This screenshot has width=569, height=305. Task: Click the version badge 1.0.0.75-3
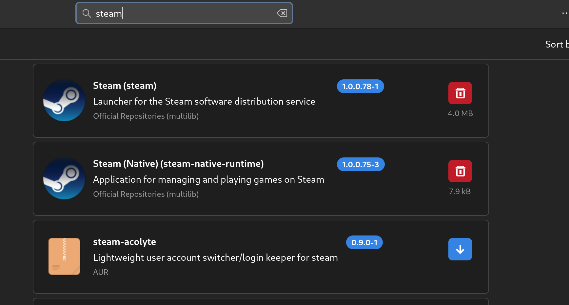[x=361, y=164]
